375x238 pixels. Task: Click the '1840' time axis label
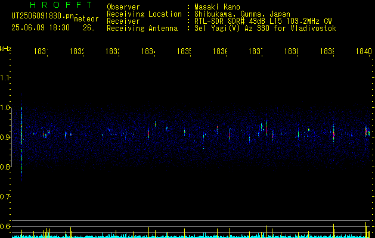[364, 51]
